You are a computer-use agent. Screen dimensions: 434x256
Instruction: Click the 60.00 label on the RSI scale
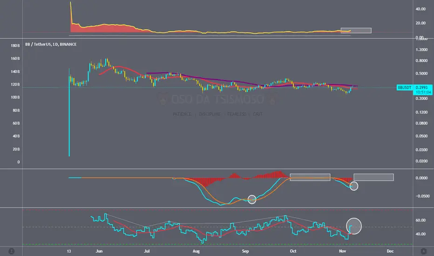coord(420,220)
